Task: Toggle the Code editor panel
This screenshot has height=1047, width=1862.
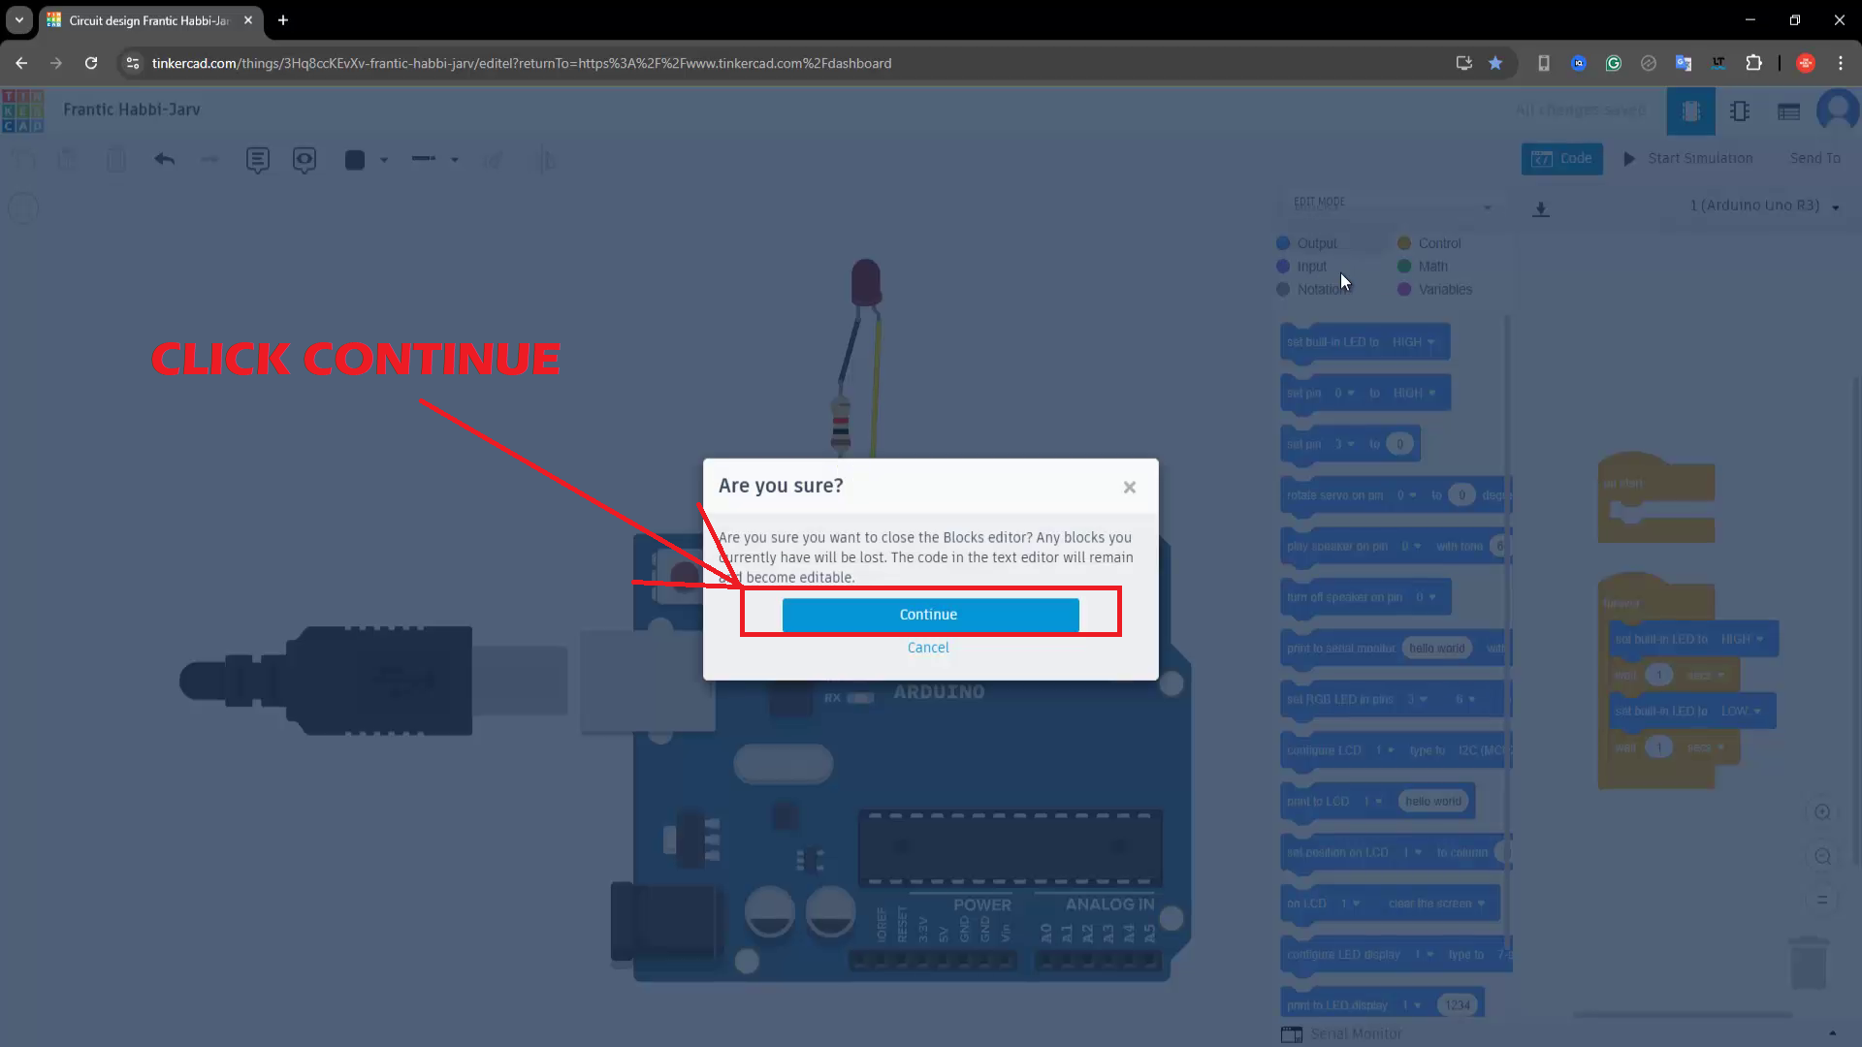Action: 1561,158
